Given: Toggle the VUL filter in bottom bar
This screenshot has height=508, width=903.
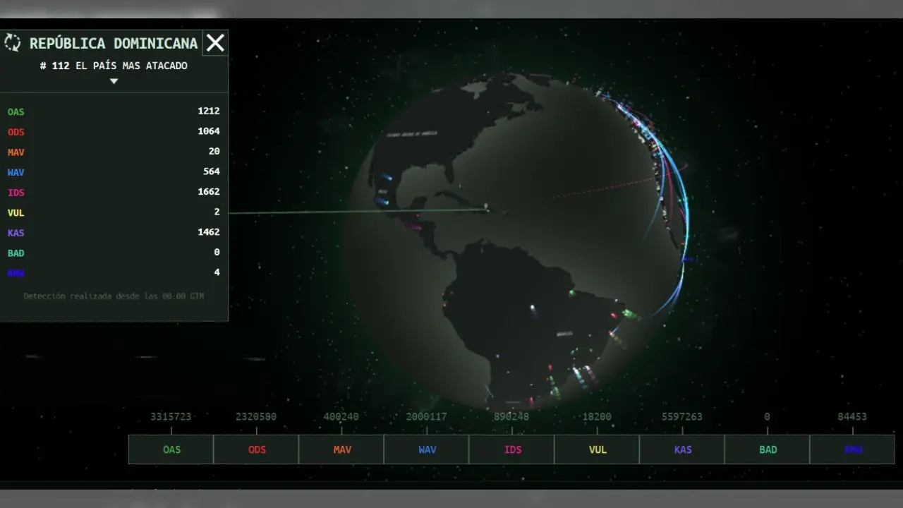Looking at the screenshot, I should tap(597, 449).
